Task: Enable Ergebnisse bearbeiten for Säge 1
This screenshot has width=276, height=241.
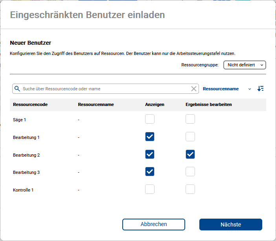Action: [190, 119]
